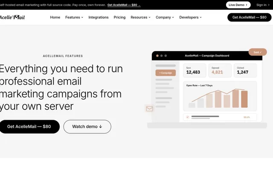This screenshot has width=273, height=171.
Task: Expand the Company dropdown menu
Action: coord(165,17)
